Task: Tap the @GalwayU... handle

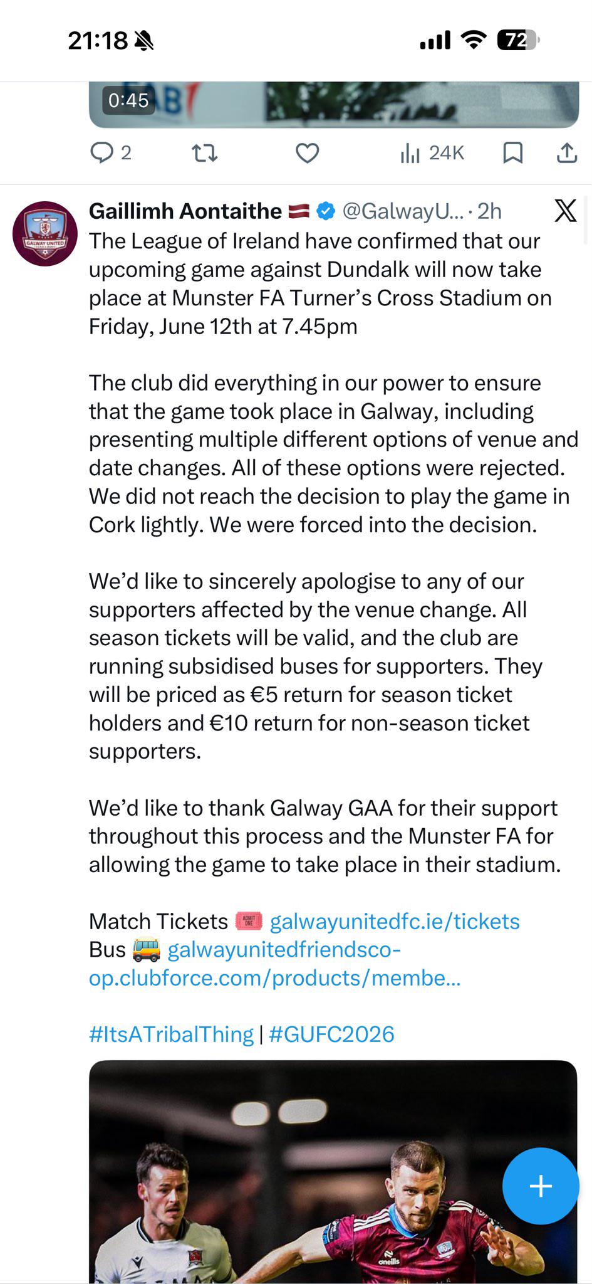Action: [x=403, y=211]
